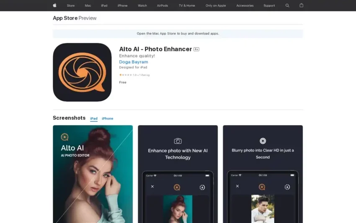
Task: Click the X icon in third screenshot
Action: [x=237, y=186]
